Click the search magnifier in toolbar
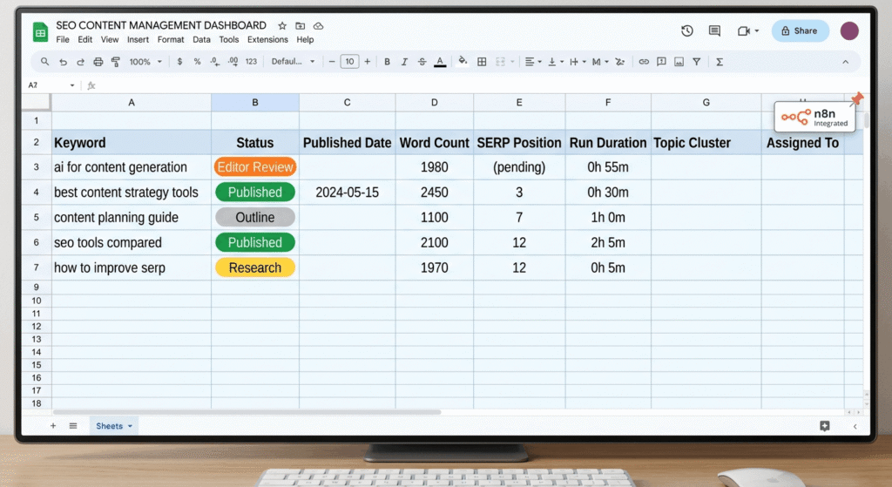 (44, 62)
